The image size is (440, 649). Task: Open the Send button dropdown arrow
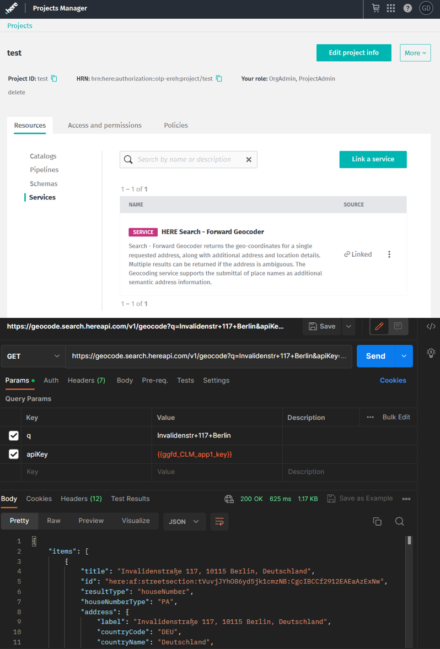[404, 356]
